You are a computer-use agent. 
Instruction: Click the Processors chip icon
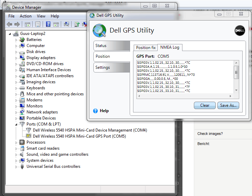coord(22,142)
